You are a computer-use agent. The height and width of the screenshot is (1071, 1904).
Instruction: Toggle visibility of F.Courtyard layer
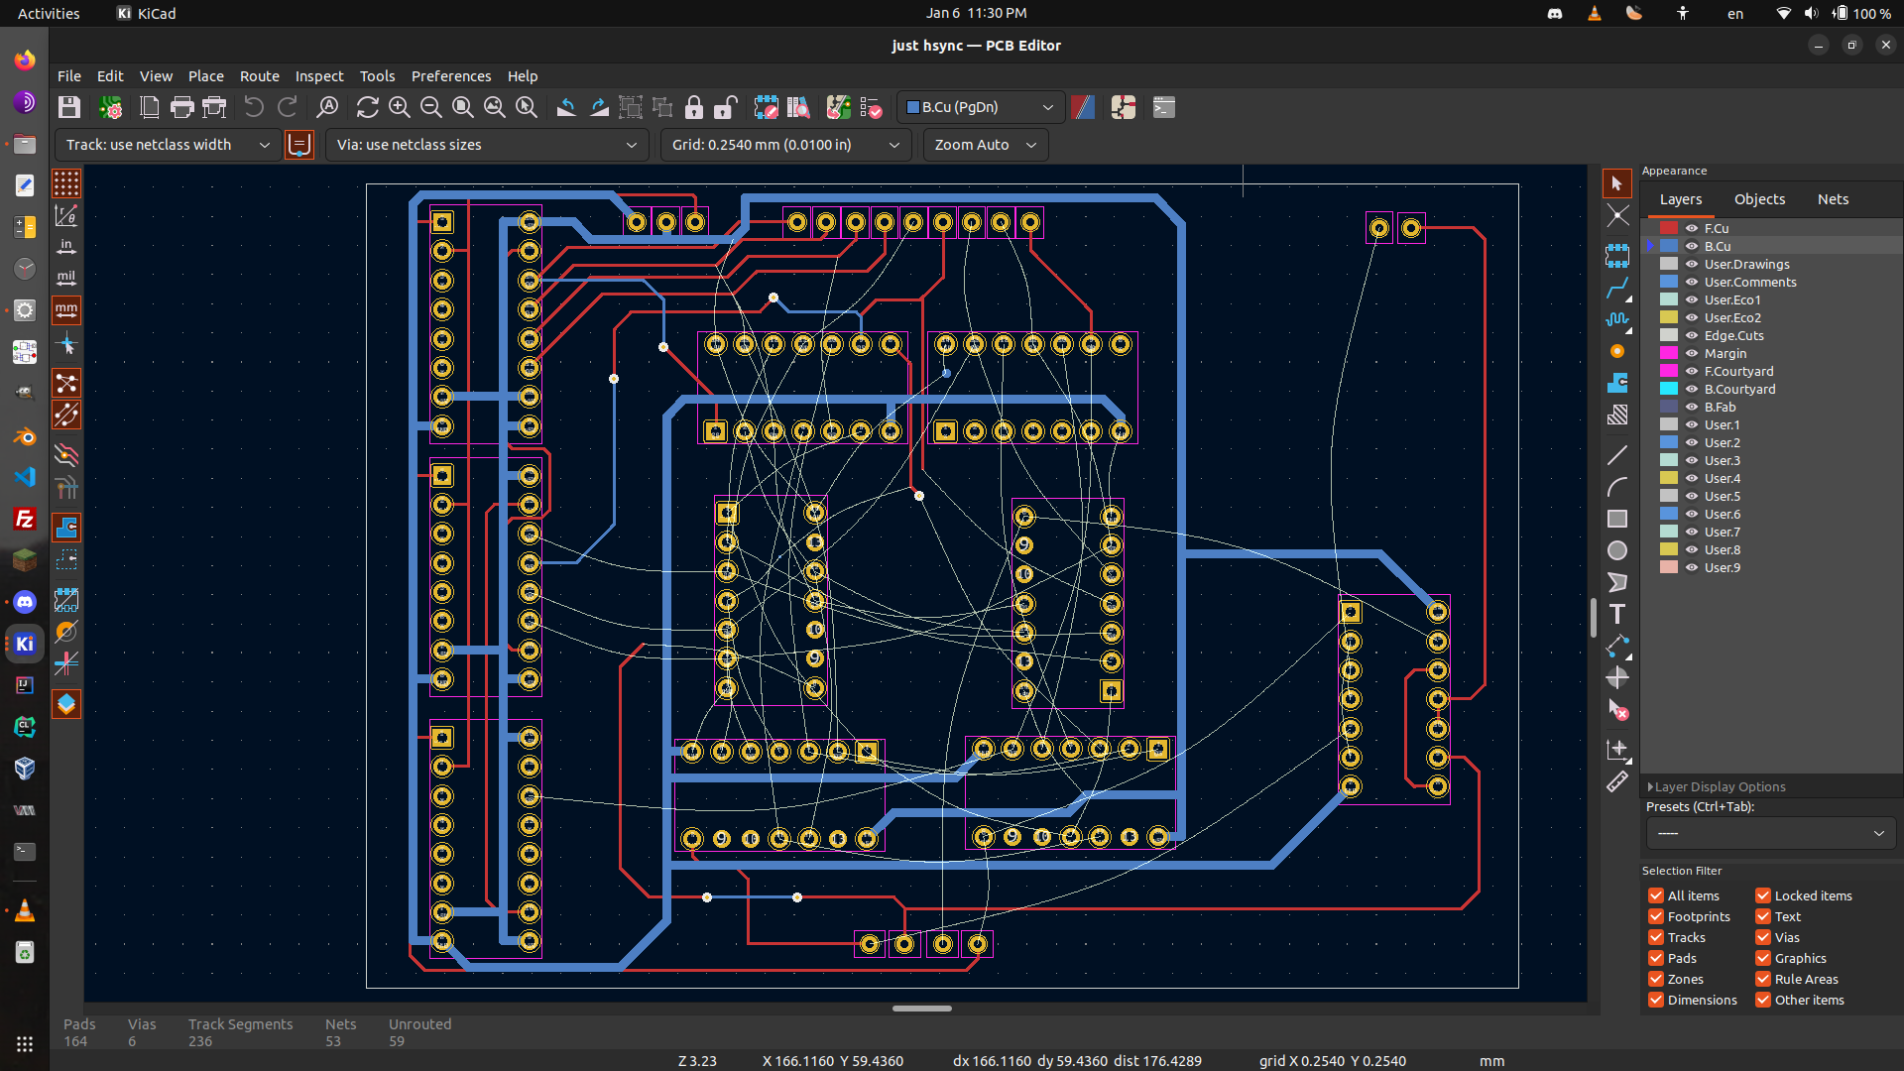tap(1692, 371)
